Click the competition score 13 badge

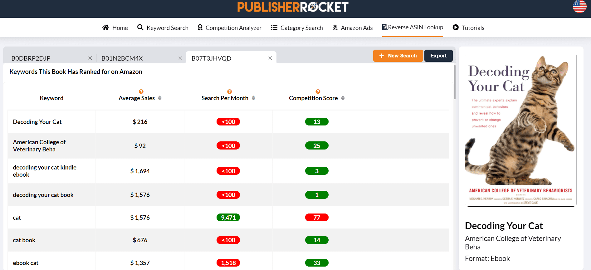pyautogui.click(x=317, y=122)
